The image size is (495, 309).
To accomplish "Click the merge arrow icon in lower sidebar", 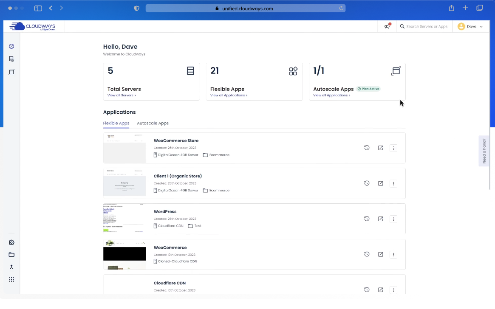I will [x=11, y=267].
